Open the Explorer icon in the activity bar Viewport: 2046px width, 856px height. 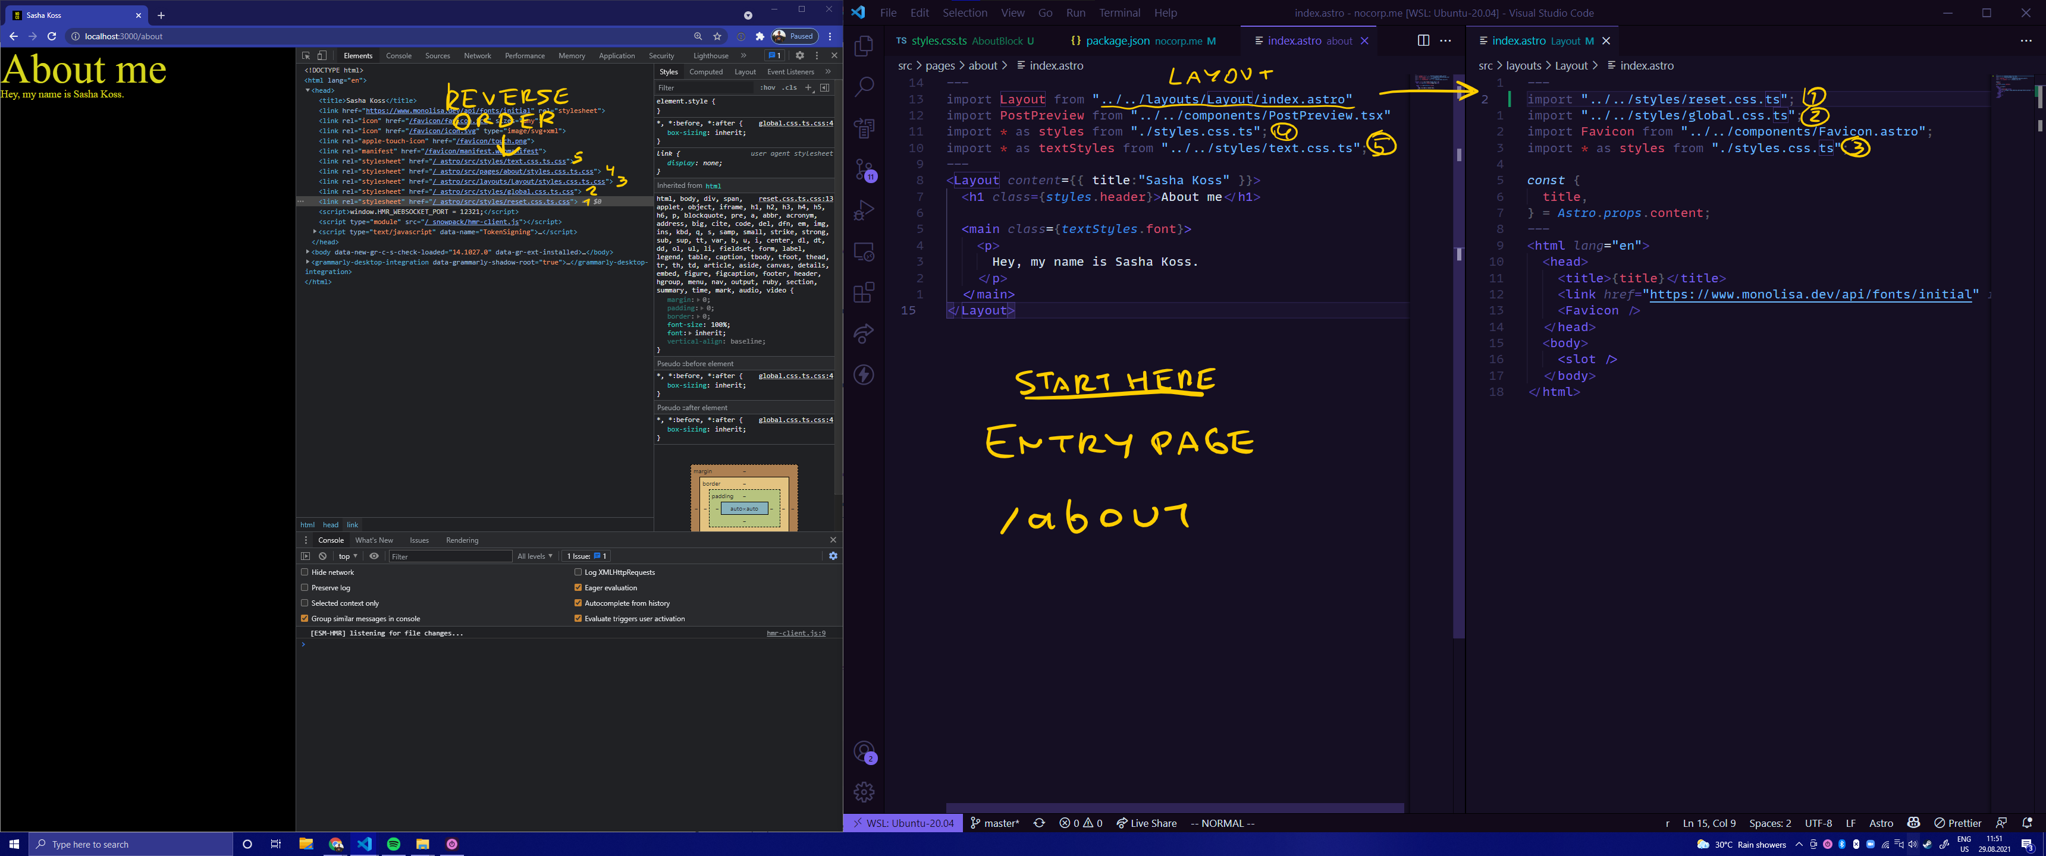864,46
